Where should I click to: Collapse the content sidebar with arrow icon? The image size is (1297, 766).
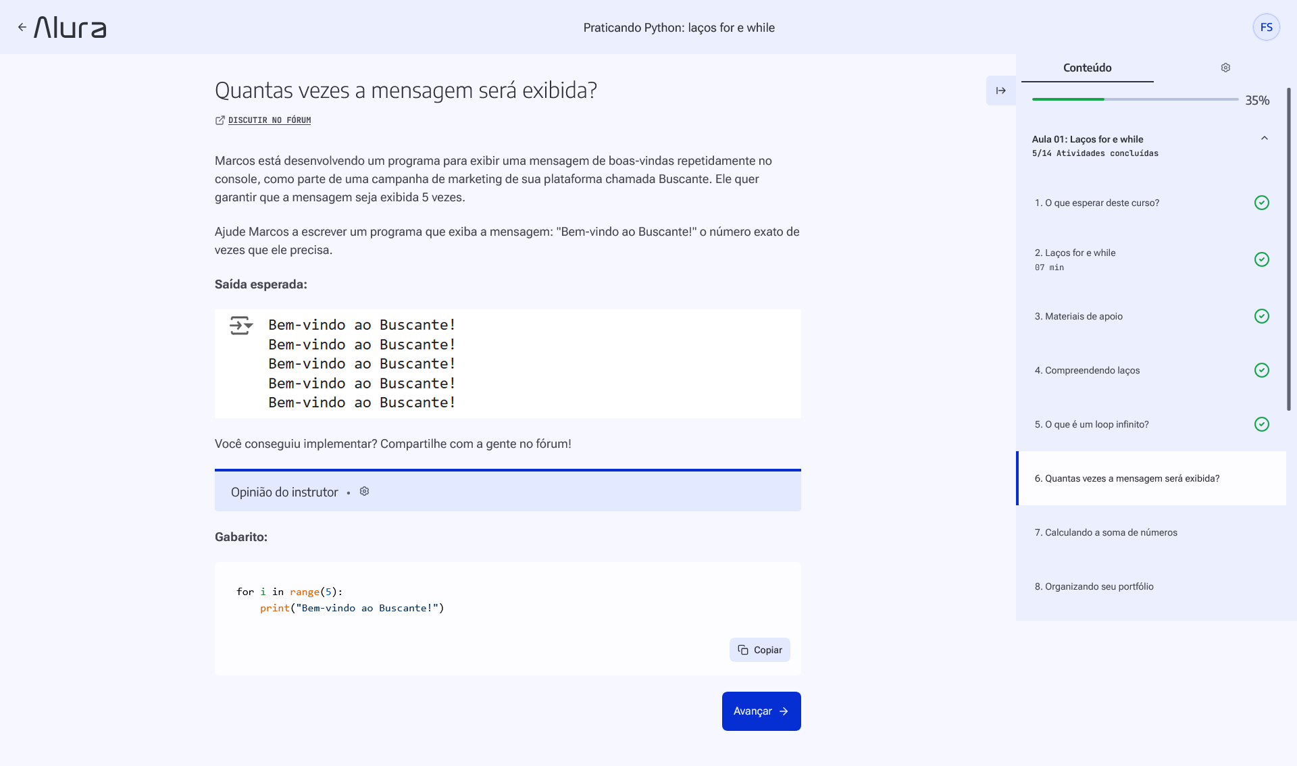coord(1000,91)
